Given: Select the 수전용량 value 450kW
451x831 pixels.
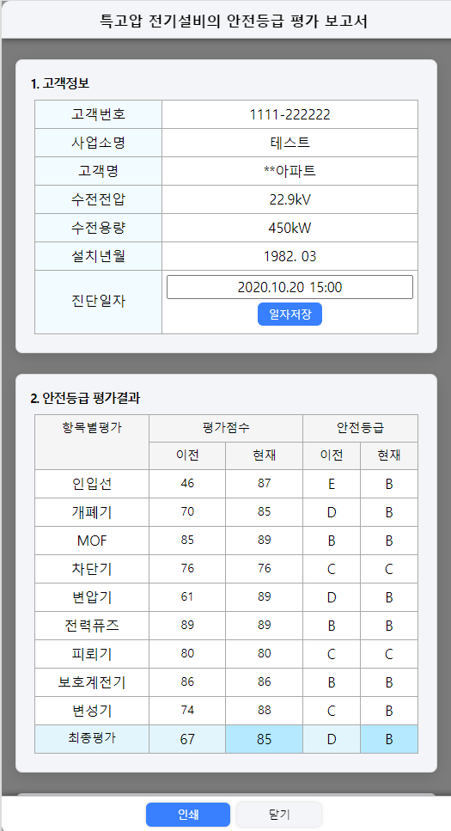Looking at the screenshot, I should tap(289, 228).
